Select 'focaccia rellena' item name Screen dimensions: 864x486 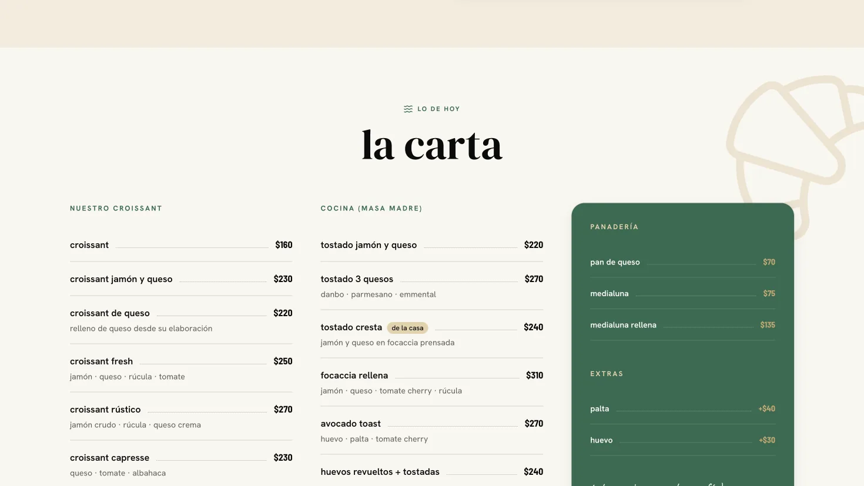(x=354, y=376)
